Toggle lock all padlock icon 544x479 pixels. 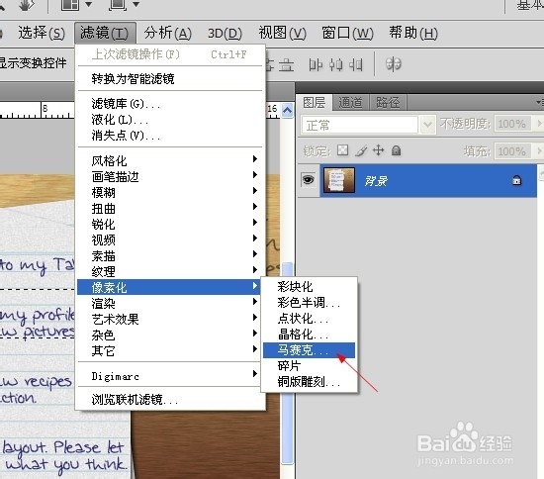(x=396, y=150)
